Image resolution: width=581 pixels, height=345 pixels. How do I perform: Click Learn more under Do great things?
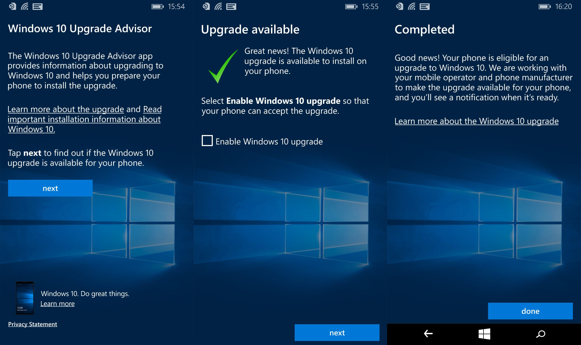pyautogui.click(x=57, y=304)
